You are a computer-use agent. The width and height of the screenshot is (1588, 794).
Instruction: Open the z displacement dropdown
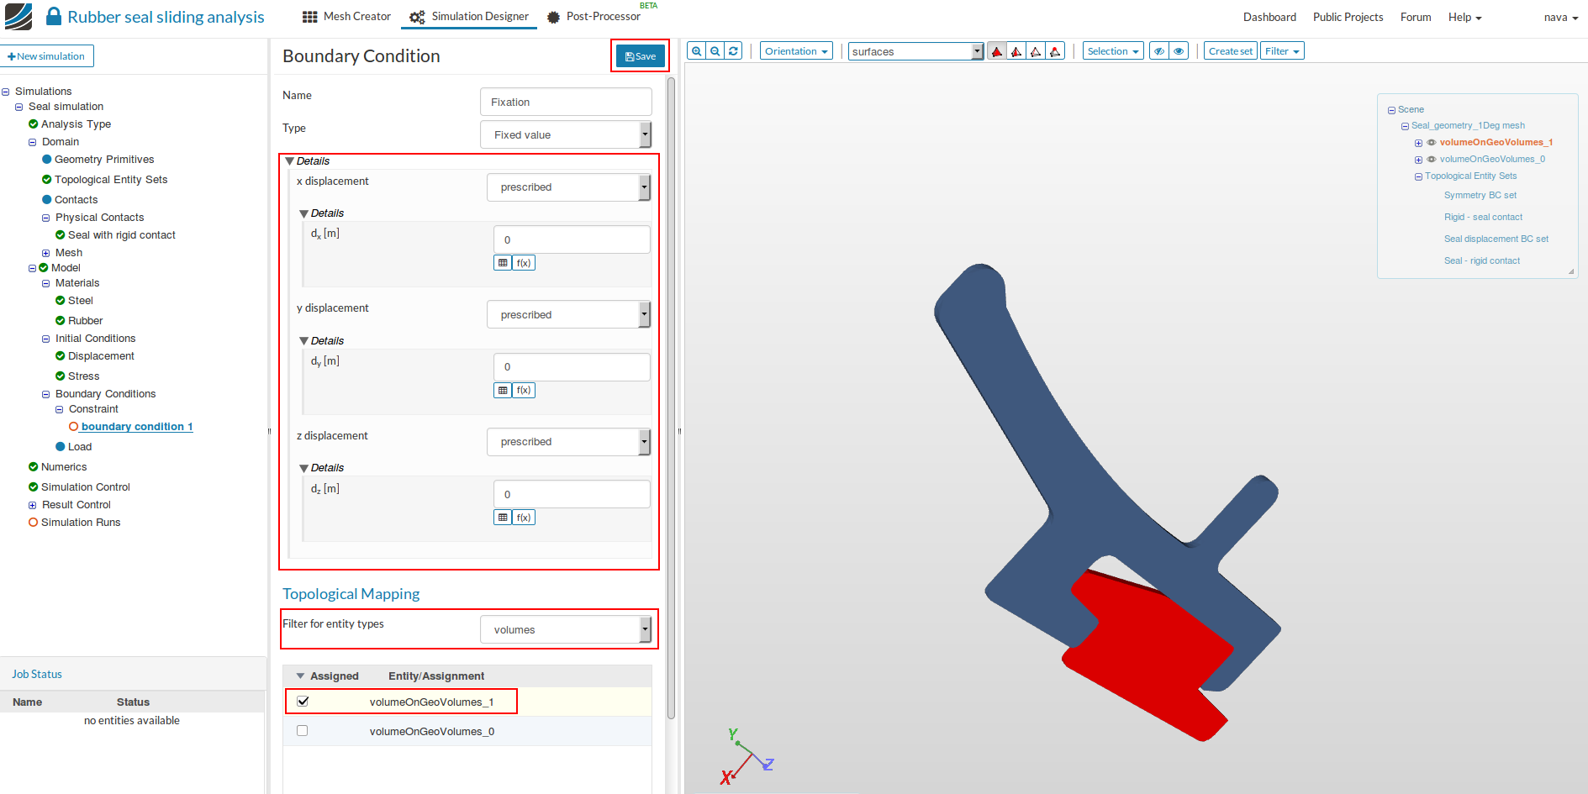point(569,442)
